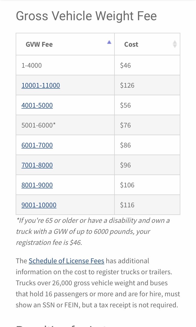Select the 5001-6000* table cell

coord(65,125)
